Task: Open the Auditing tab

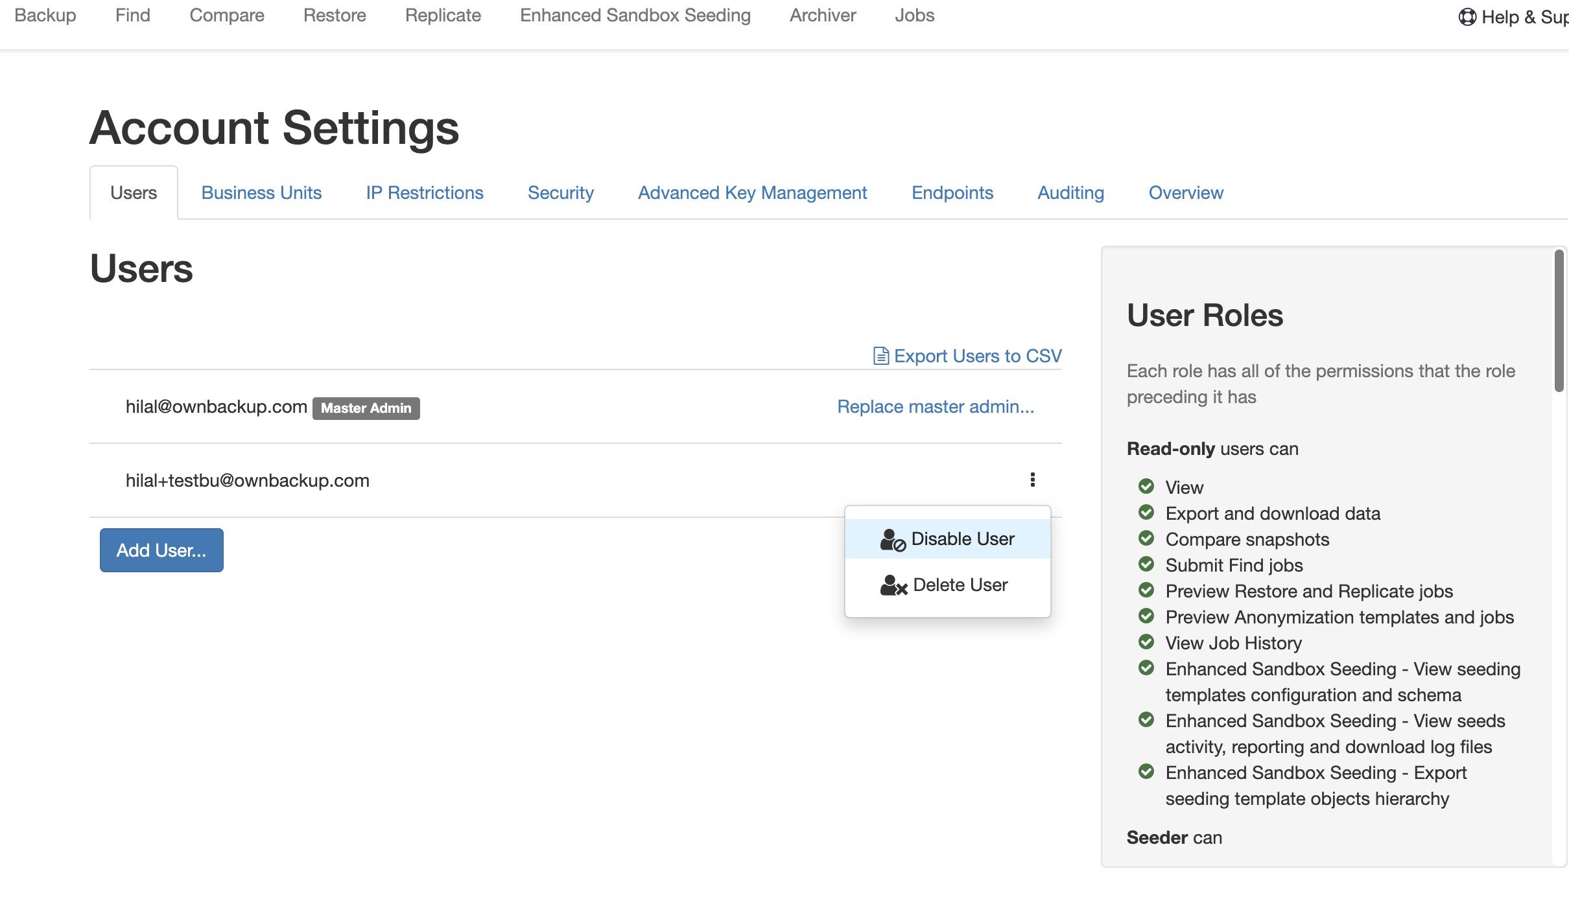Action: tap(1070, 193)
